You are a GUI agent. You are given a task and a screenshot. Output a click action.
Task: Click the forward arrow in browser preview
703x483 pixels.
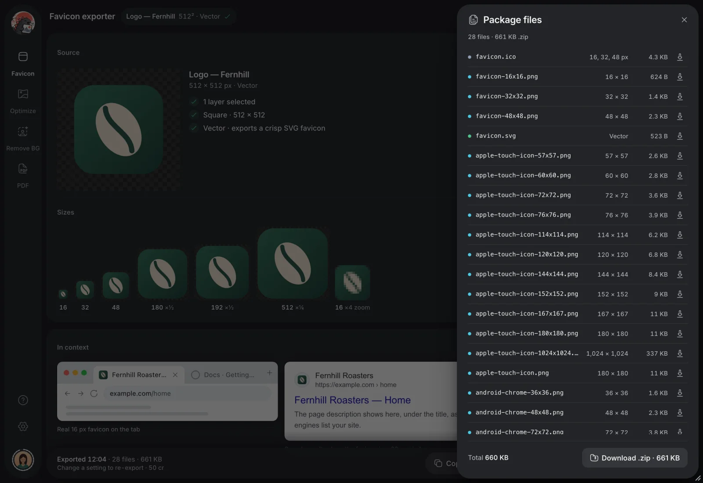click(81, 393)
